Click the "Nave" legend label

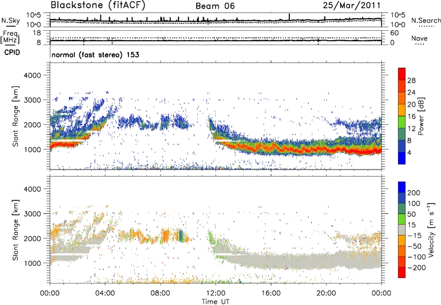[x=420, y=38]
